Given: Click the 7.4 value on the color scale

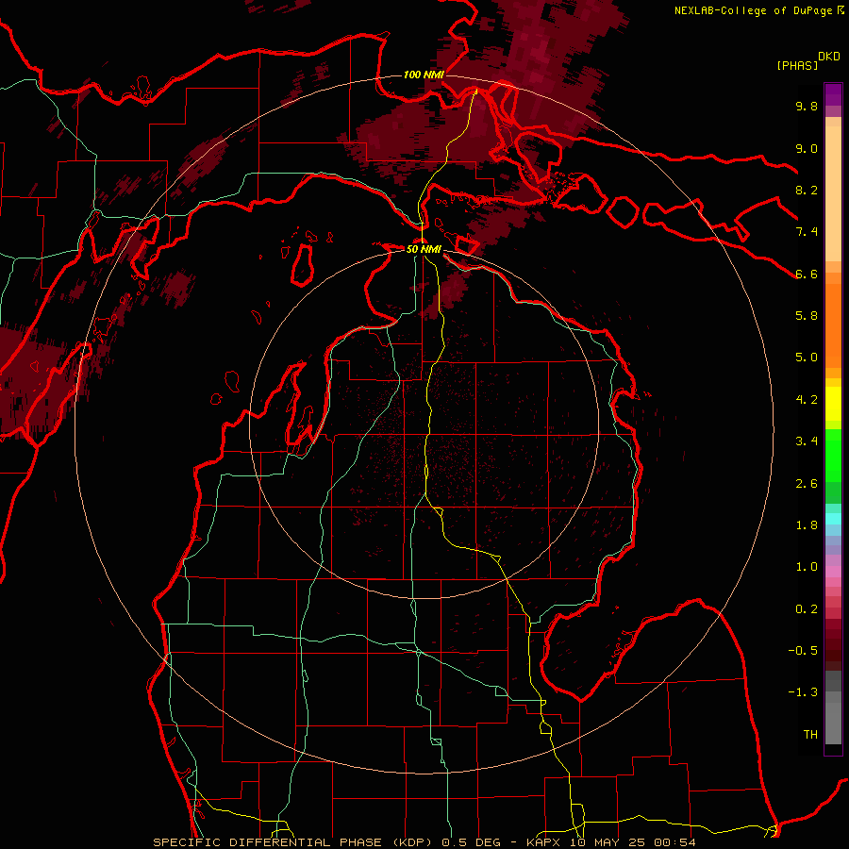Looking at the screenshot, I should 807,232.
